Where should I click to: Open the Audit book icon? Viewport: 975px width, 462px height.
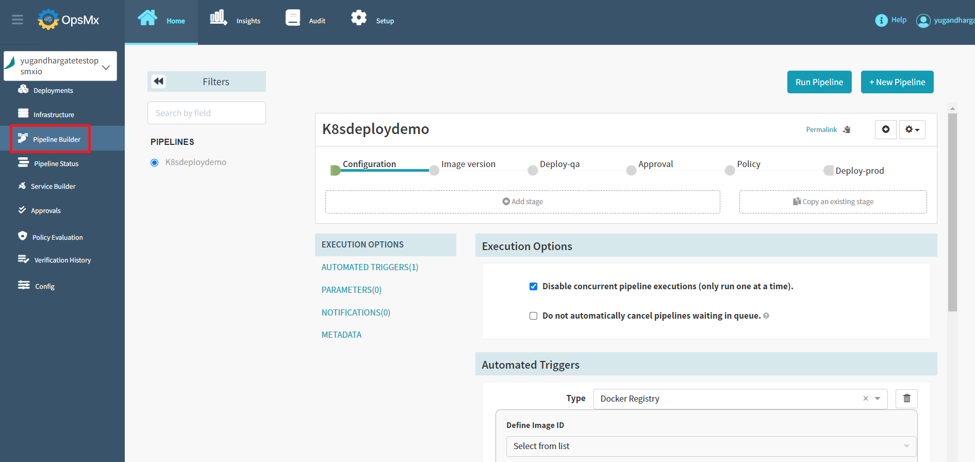(x=293, y=18)
